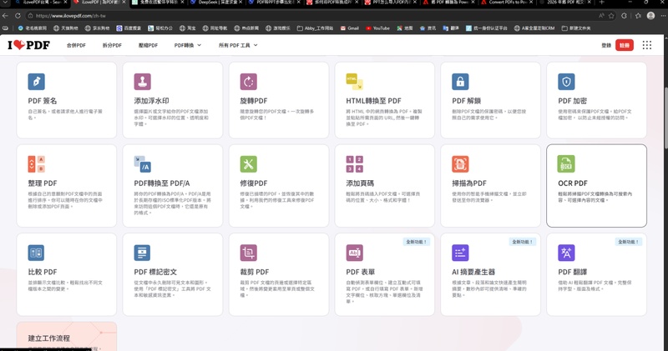Screen dimensions: 668x351
Task: Open the AI 摘要產生器 summarizer icon
Action: click(461, 253)
